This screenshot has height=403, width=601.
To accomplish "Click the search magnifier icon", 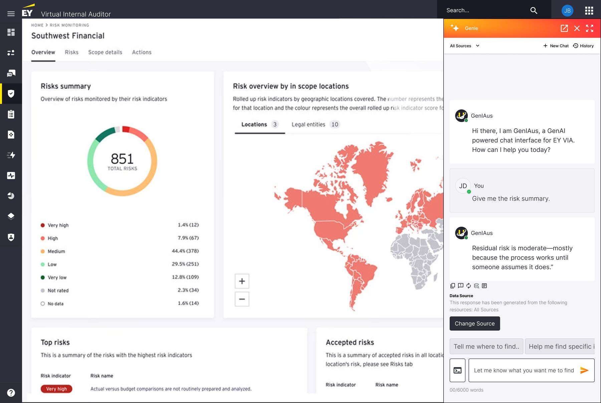I will 534,10.
